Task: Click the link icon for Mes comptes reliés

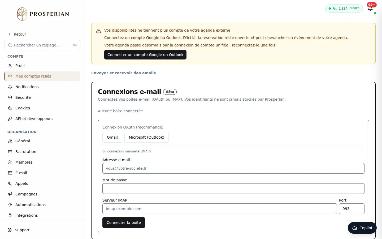Action: coord(10,76)
